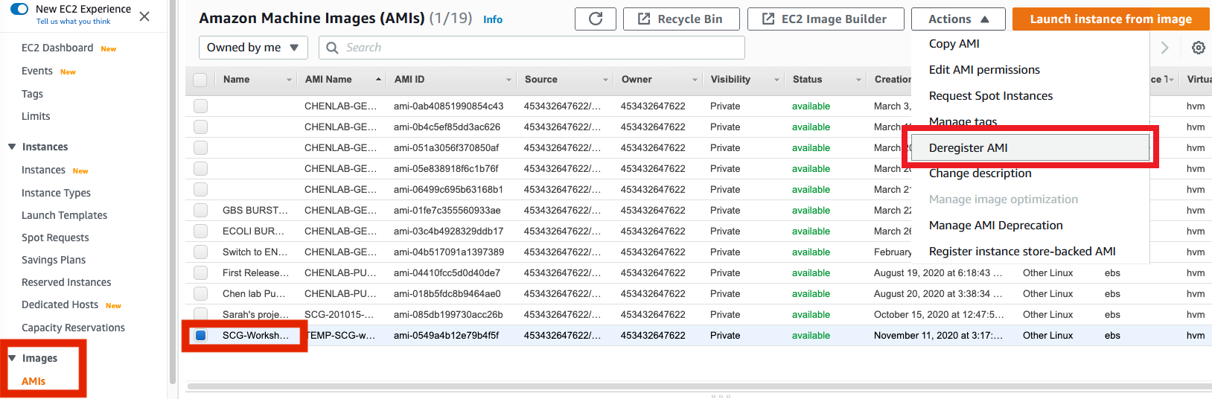The image size is (1212, 399).
Task: Click the "Sarah's proje…" name cell
Action: point(254,315)
